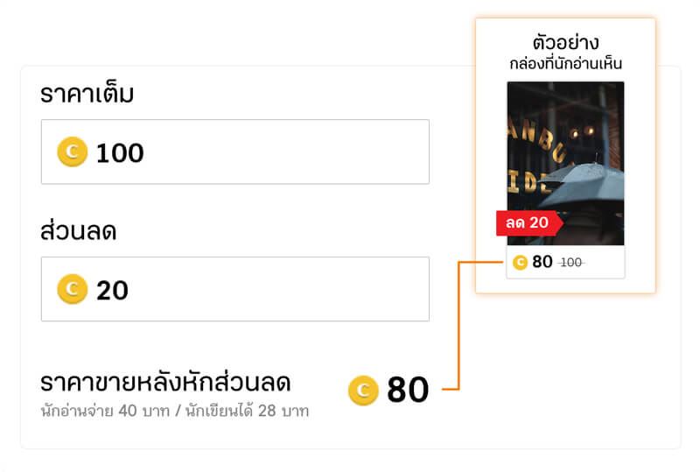Click the 100 value in the full price field

coord(120,153)
